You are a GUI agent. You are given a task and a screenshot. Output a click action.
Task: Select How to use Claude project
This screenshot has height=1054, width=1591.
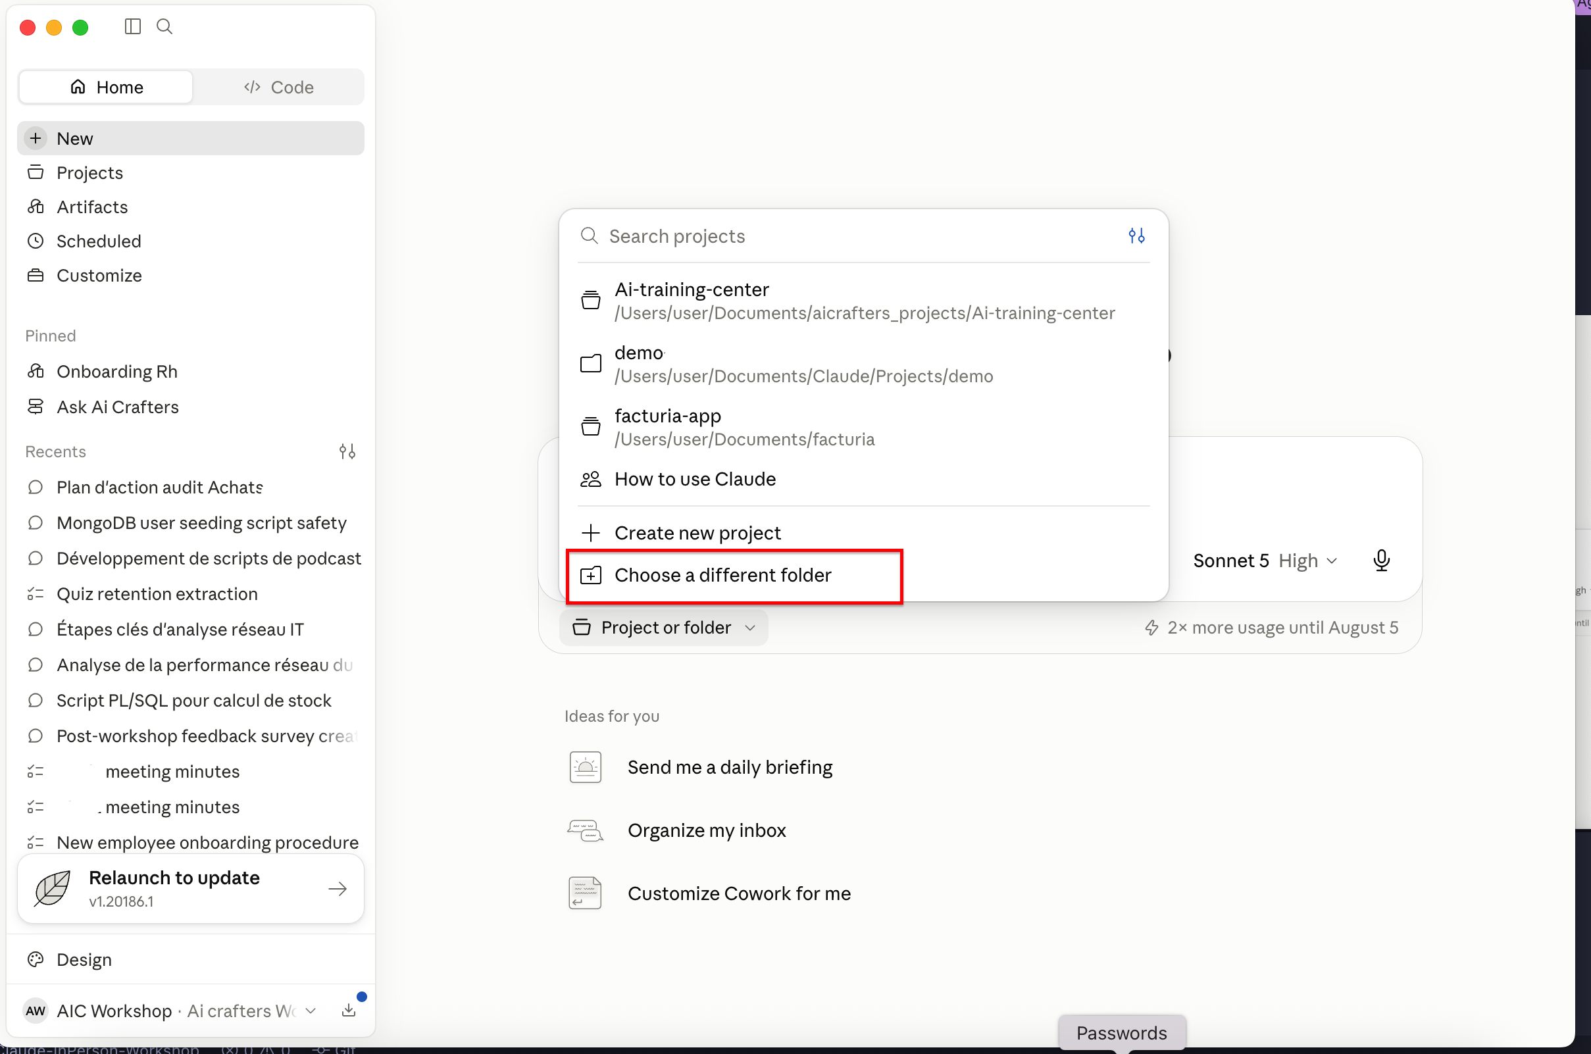pyautogui.click(x=864, y=479)
